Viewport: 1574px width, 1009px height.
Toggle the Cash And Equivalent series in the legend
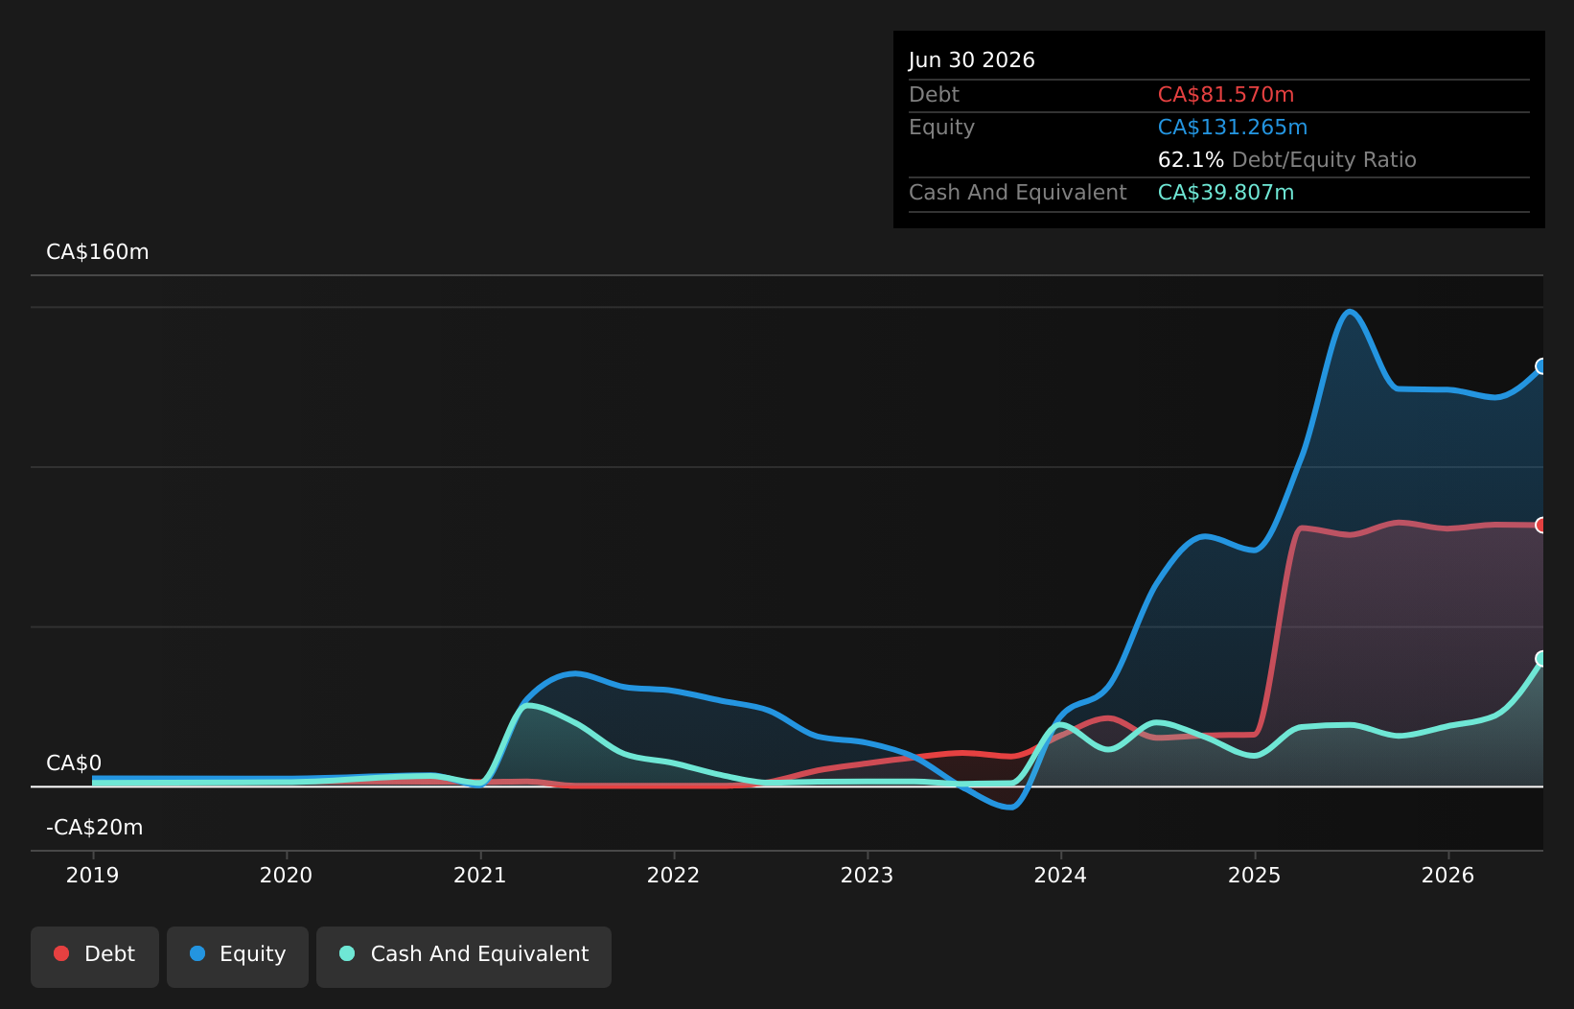(464, 956)
